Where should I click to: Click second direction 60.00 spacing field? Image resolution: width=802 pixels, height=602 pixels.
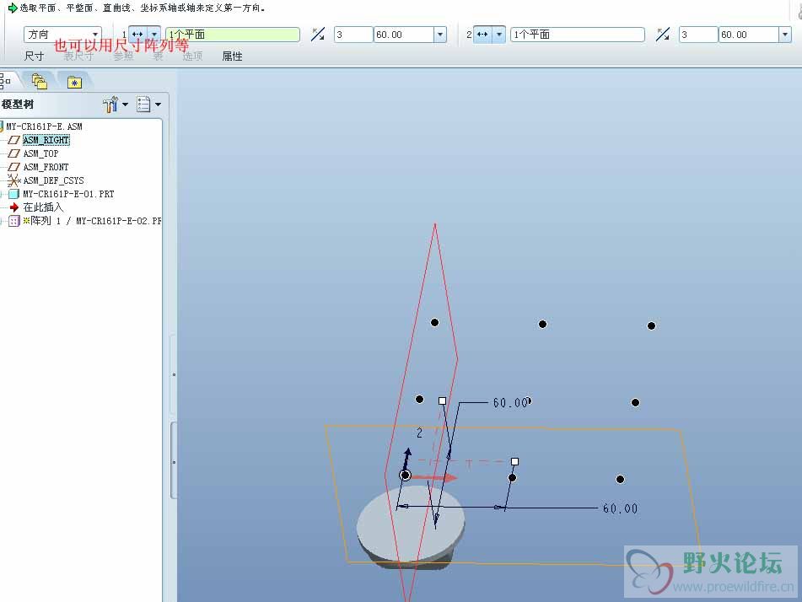click(x=749, y=35)
